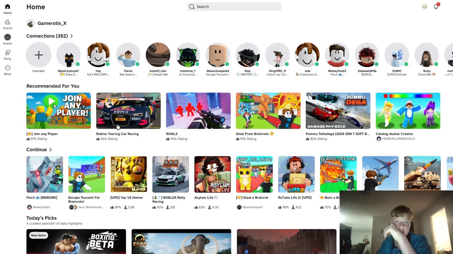Viewport: 453px width, 254px height.
Task: Click Gamerotis_X profile avatar
Action: (x=30, y=23)
